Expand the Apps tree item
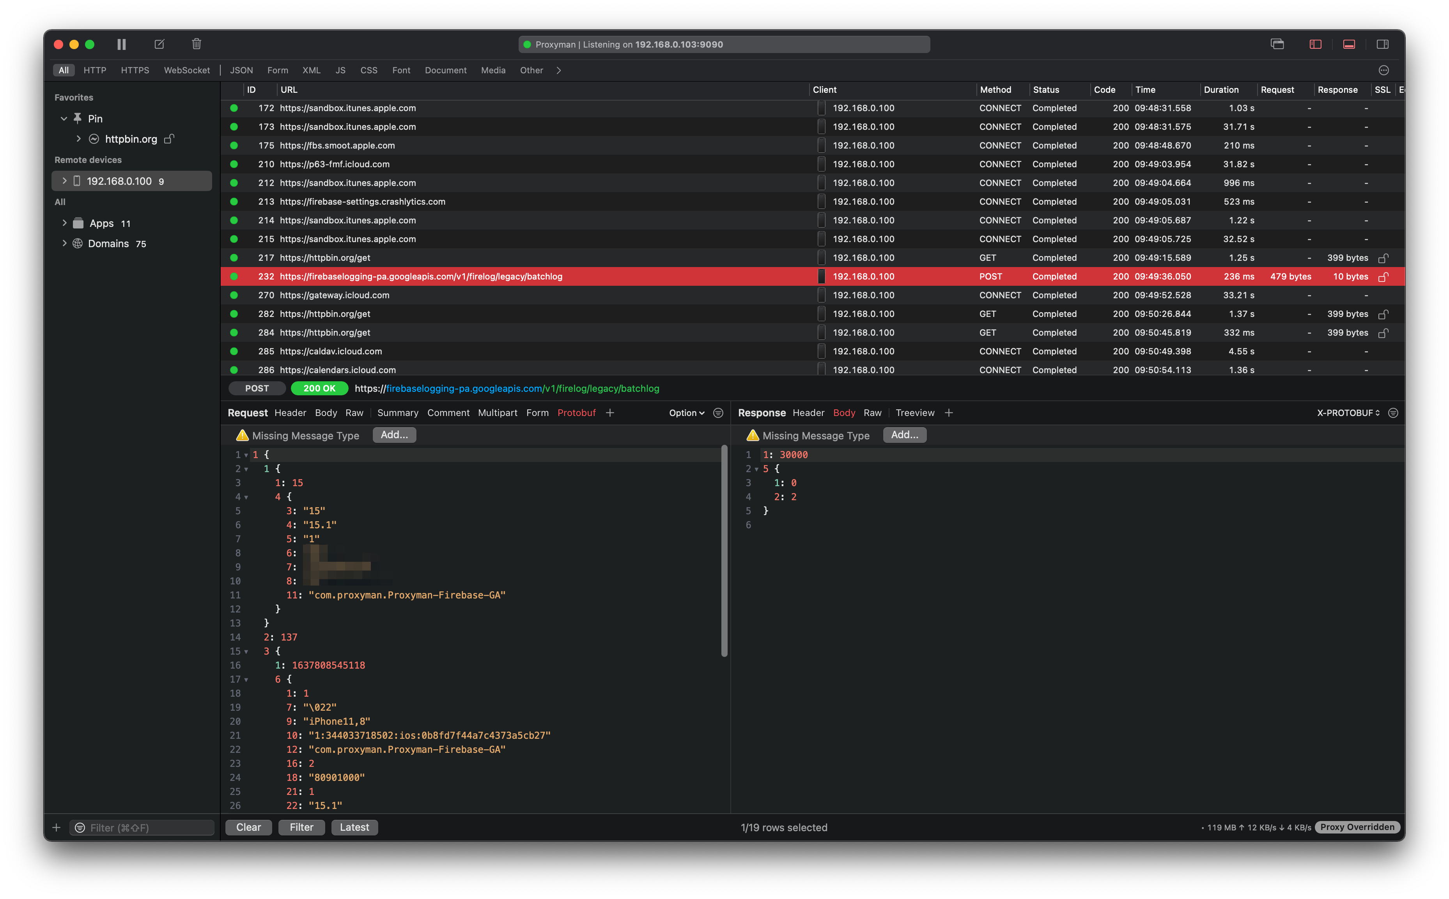The image size is (1449, 899). [64, 223]
